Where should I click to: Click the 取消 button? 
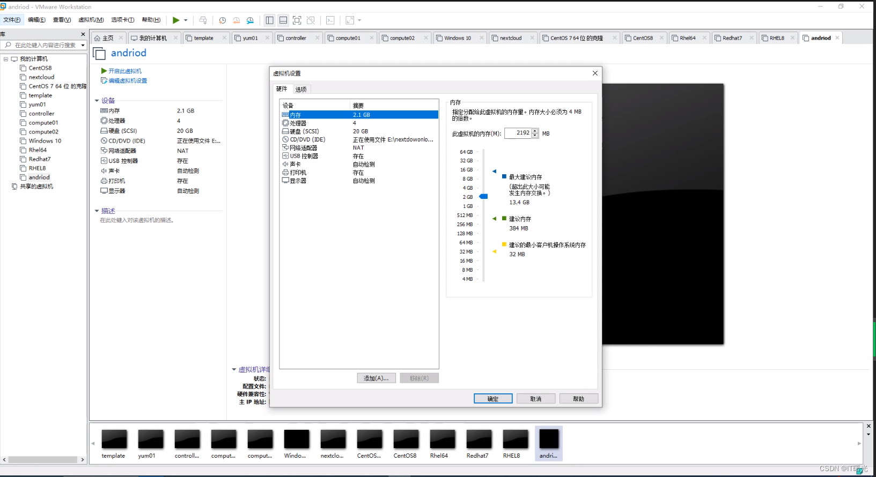tap(536, 399)
